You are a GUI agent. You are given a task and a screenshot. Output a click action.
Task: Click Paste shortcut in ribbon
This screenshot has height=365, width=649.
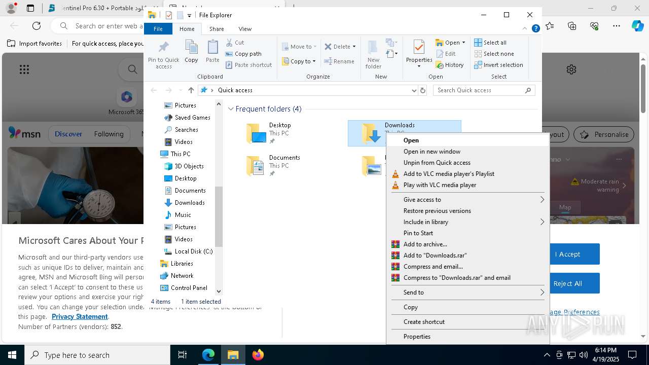pos(249,65)
